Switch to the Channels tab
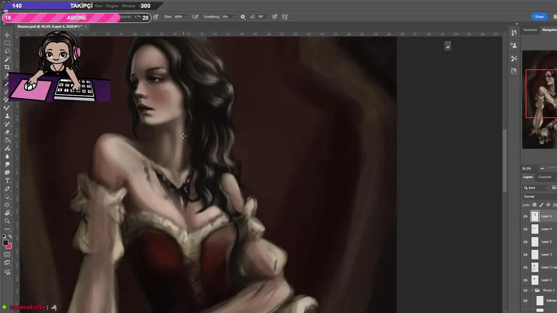 [544, 177]
